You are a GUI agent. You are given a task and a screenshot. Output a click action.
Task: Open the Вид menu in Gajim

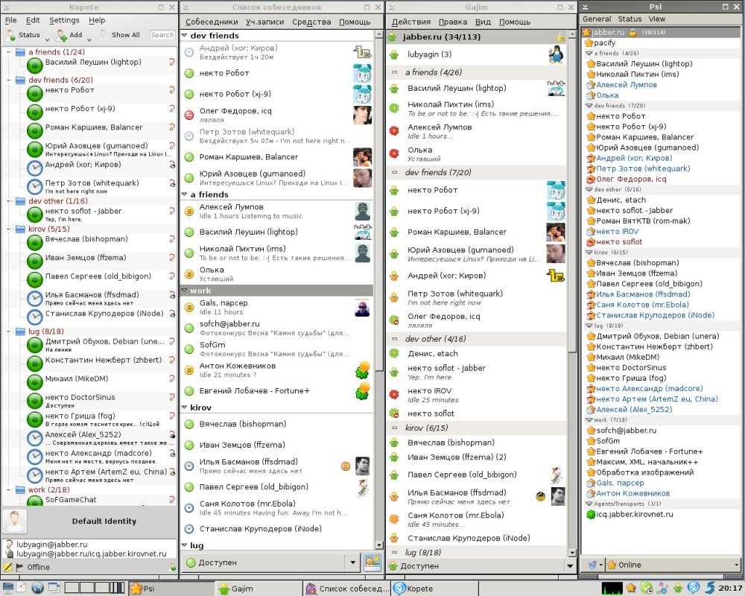click(x=483, y=22)
